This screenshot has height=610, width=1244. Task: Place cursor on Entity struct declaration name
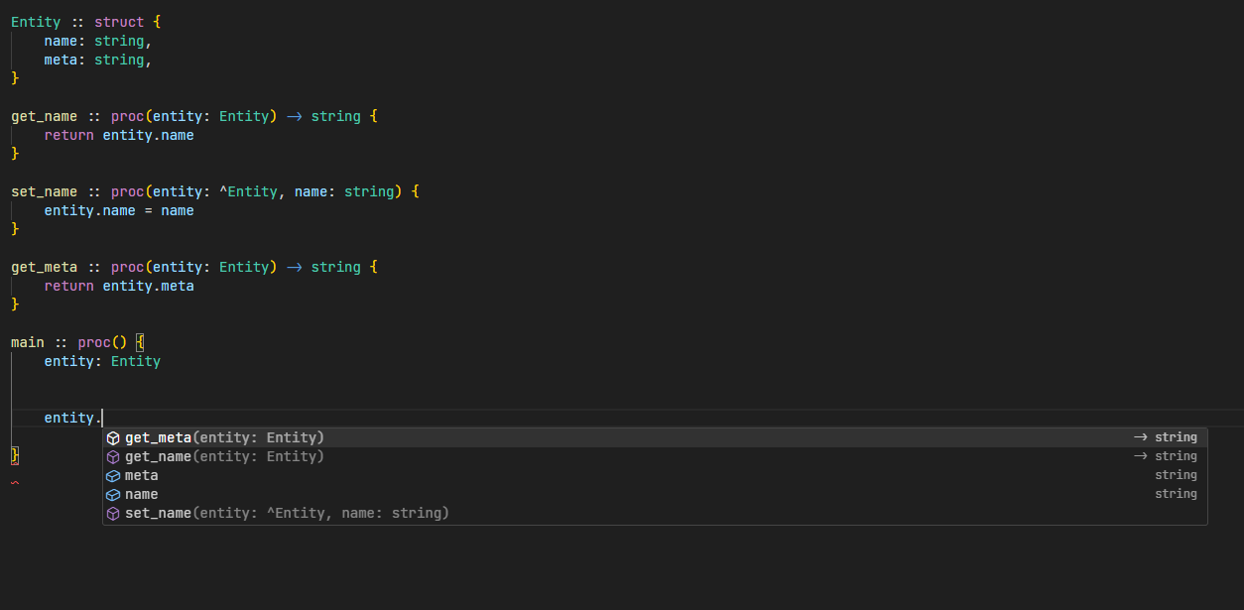[x=36, y=22]
